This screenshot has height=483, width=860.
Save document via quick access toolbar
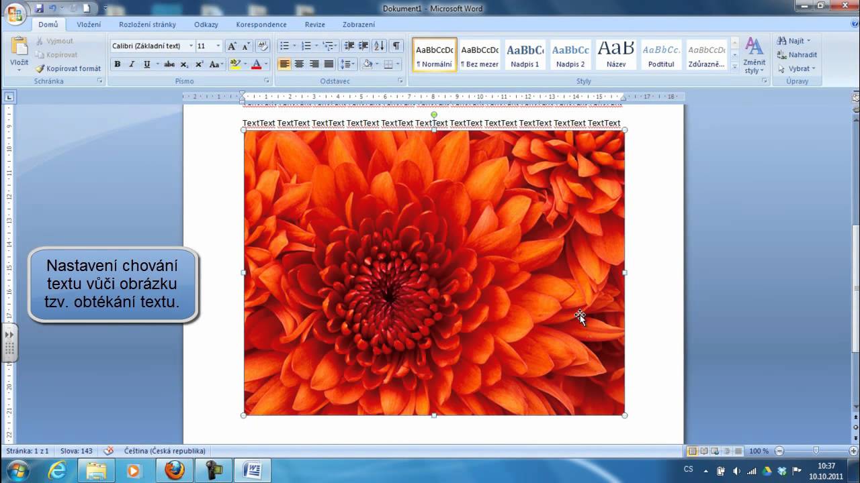pyautogui.click(x=39, y=9)
